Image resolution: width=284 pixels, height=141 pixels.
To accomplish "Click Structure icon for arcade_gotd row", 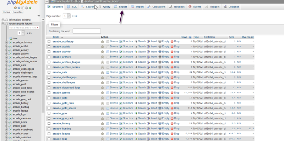I will 121,98.
